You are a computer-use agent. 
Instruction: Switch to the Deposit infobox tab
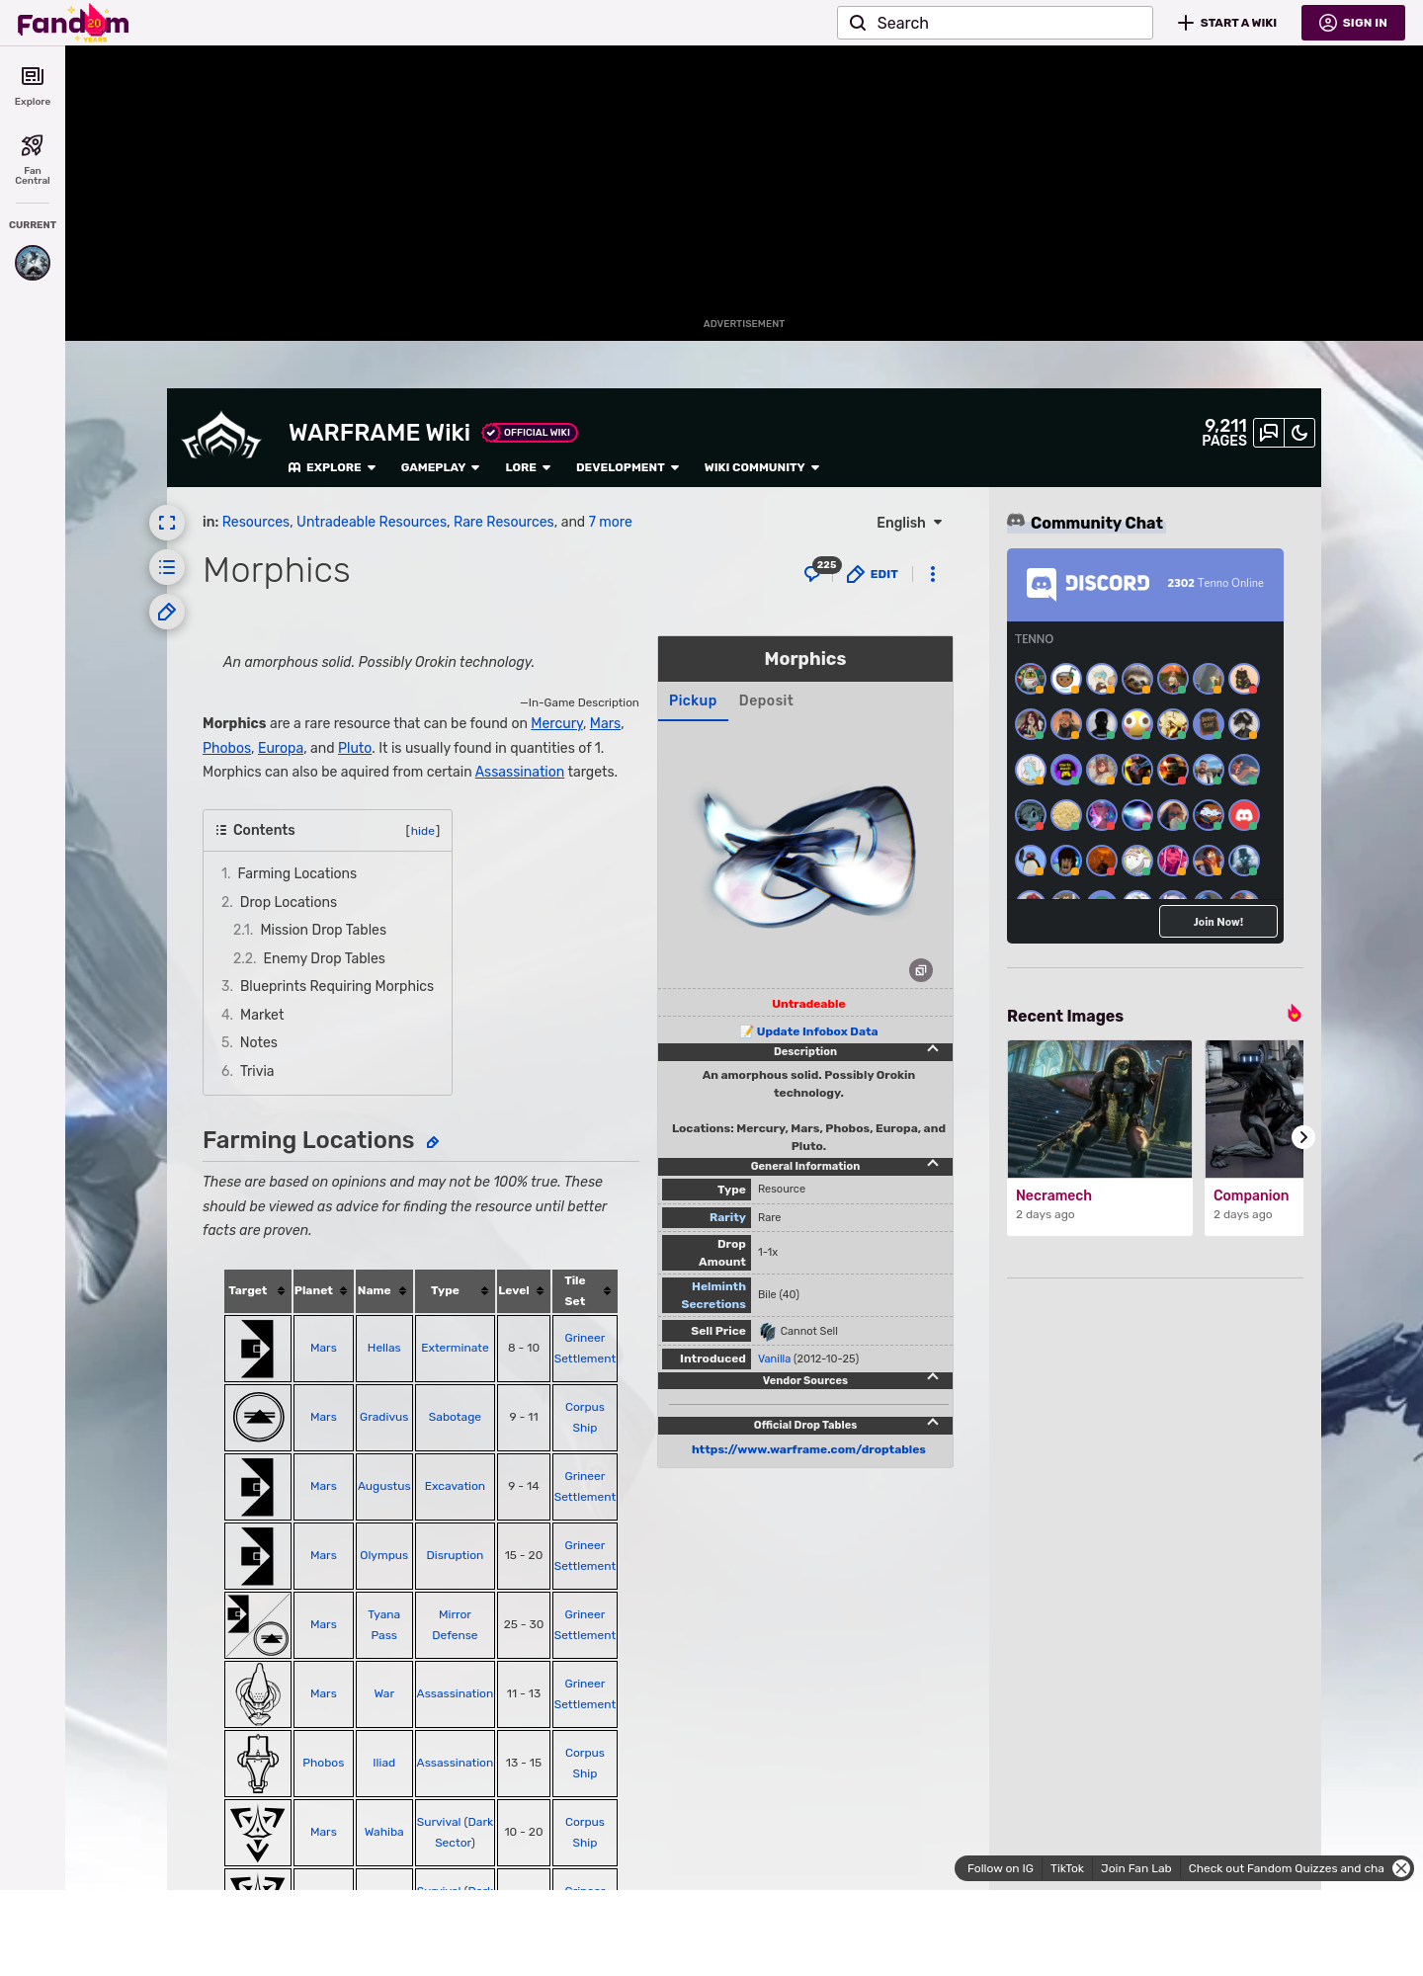pyautogui.click(x=766, y=700)
